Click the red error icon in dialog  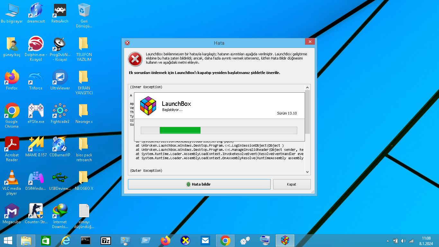pyautogui.click(x=135, y=59)
